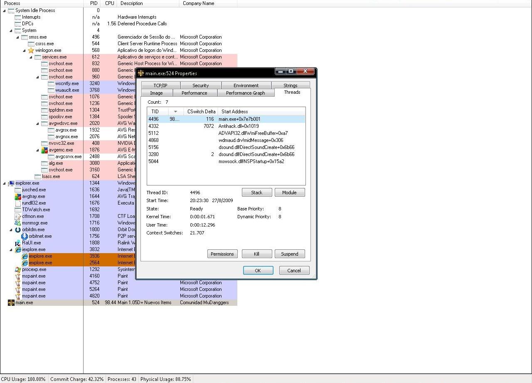Click the ctfmon.exe pencil icon

(18, 216)
